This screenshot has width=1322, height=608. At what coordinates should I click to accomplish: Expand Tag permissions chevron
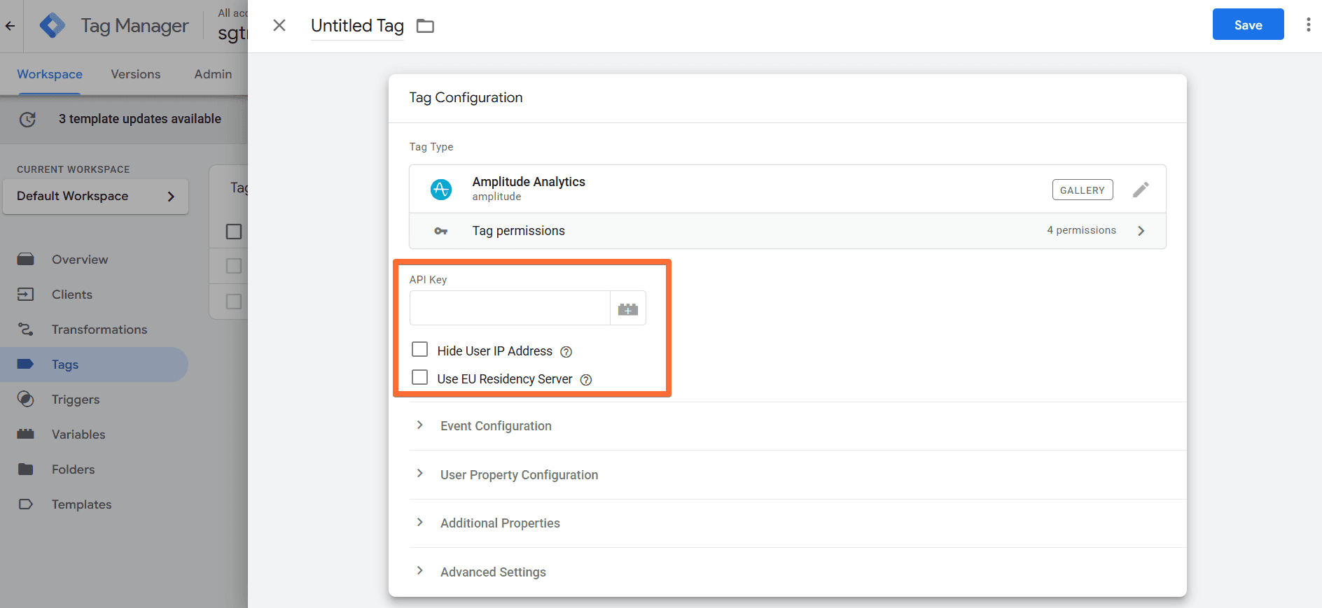coord(1141,231)
